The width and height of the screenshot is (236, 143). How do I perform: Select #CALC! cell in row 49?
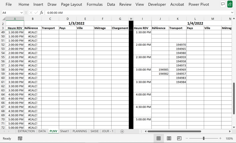coord(33,32)
